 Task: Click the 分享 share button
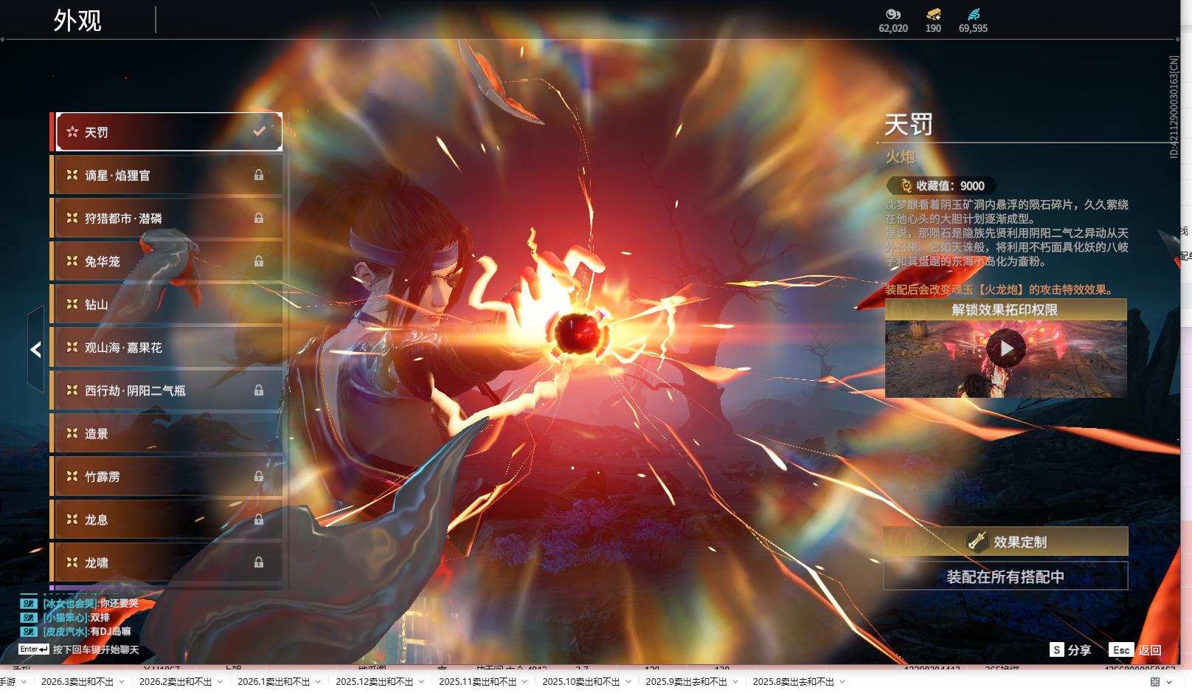click(1071, 650)
